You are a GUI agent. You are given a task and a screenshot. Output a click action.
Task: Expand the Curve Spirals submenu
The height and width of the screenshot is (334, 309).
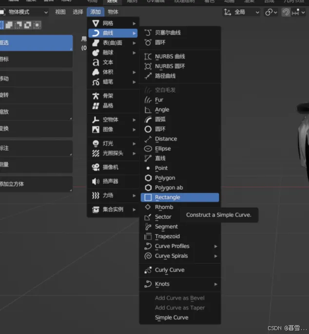180,256
